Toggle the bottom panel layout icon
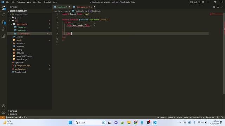This screenshot has width=225, height=126. pyautogui.click(x=195, y=2)
